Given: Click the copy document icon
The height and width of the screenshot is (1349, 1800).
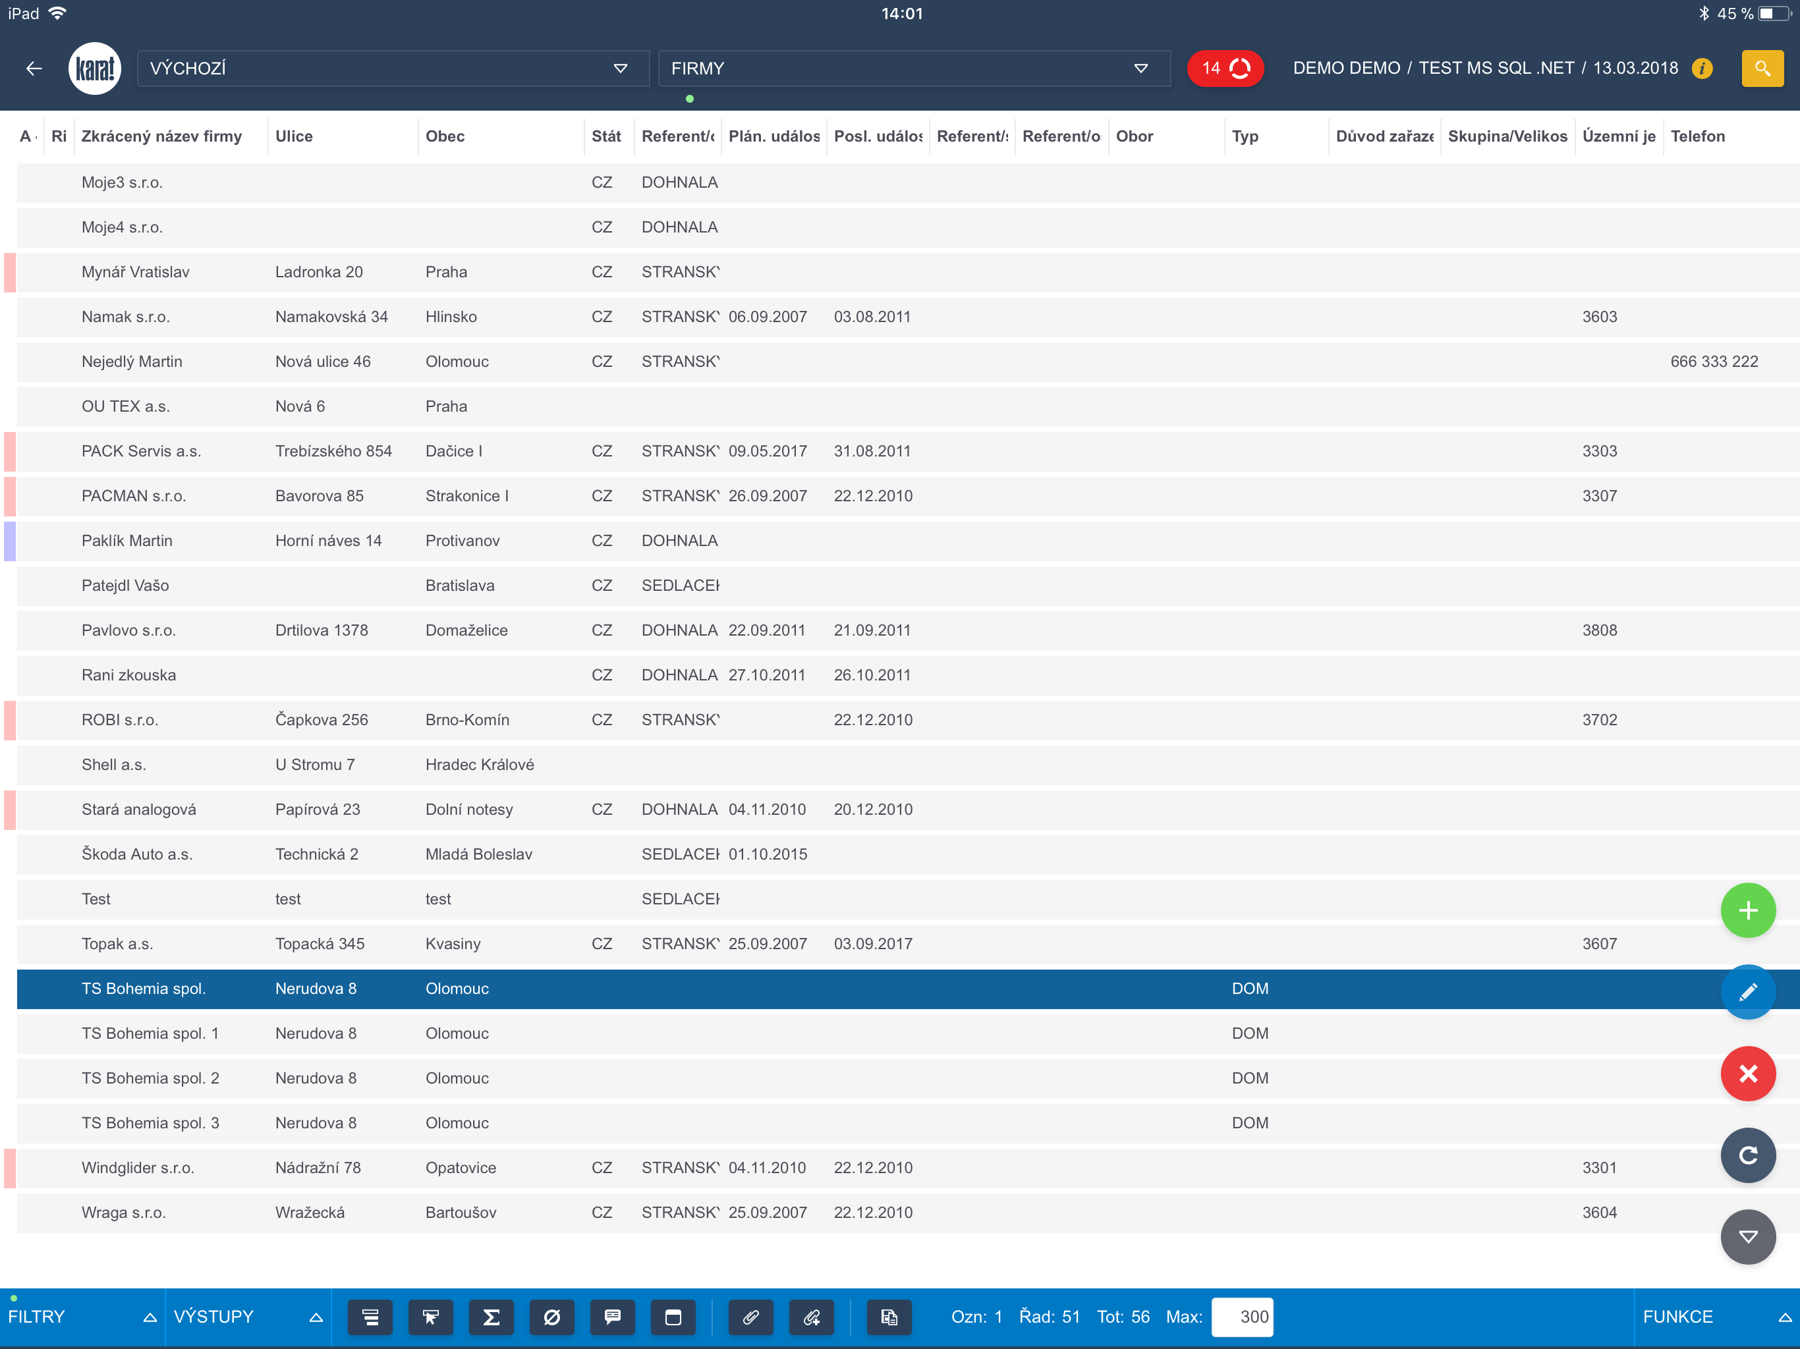Looking at the screenshot, I should 889,1317.
